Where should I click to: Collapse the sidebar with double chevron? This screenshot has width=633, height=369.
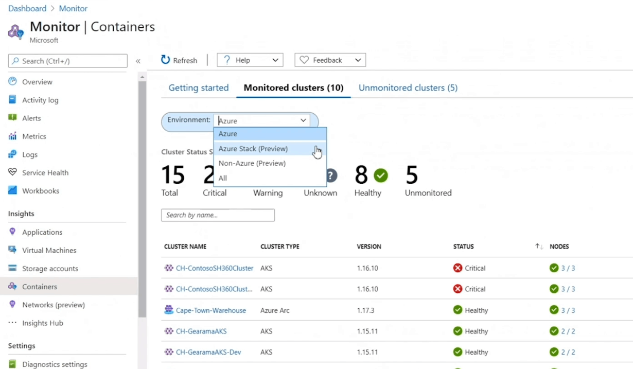pos(138,61)
